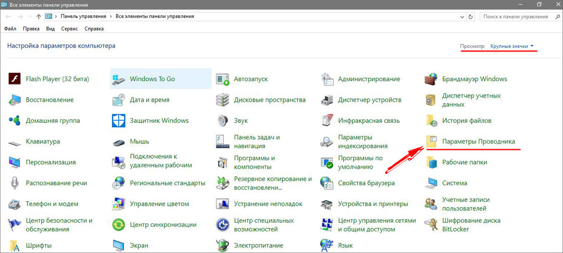Click the Центр безопасности и обслуживания link
The image size is (563, 253).
coord(59,225)
